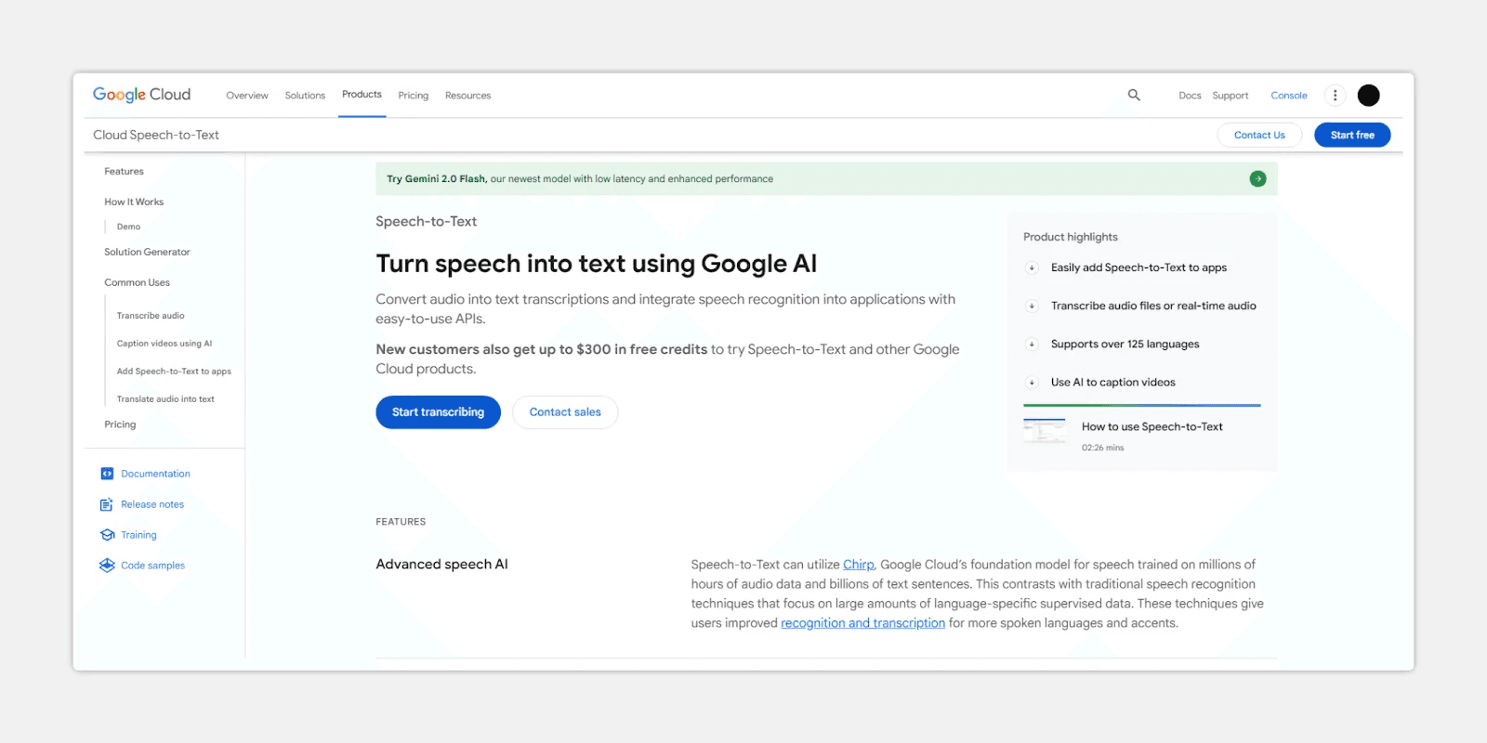
Task: Click the 'Advanced speech AI' feature heading
Action: tap(441, 564)
